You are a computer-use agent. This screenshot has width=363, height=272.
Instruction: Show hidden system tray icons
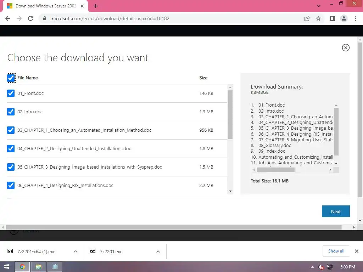pyautogui.click(x=313, y=267)
